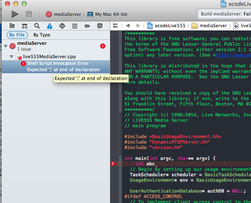Close the Xcode window with red button

pyautogui.click(x=8, y=3)
